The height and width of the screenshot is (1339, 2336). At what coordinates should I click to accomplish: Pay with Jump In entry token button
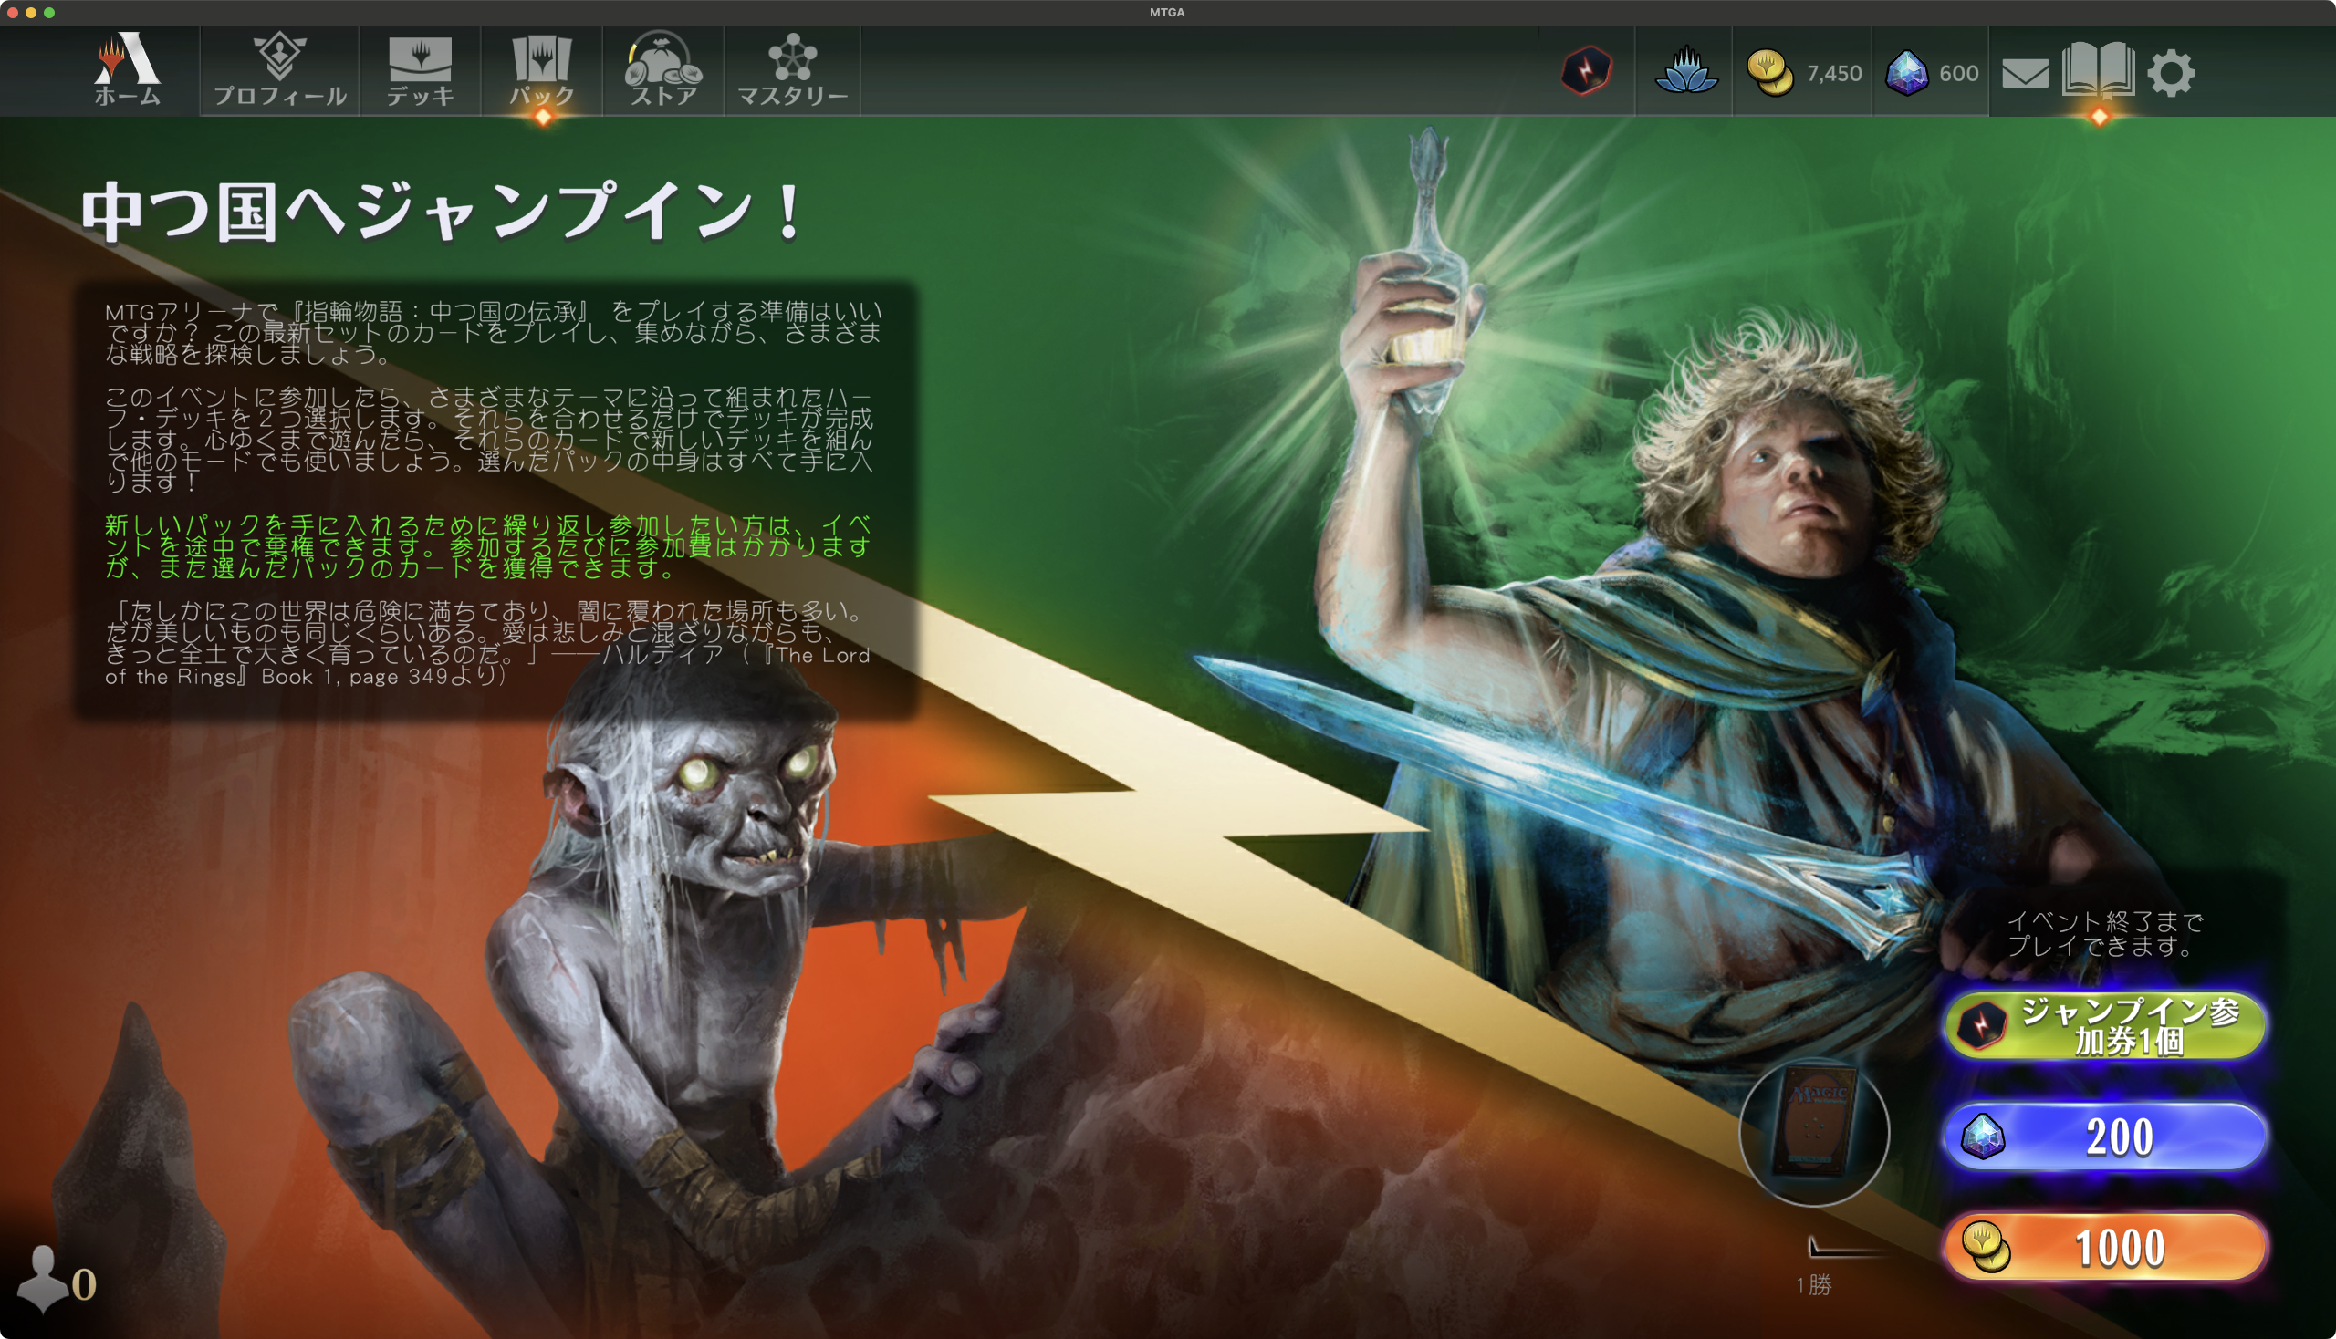tap(2105, 1024)
